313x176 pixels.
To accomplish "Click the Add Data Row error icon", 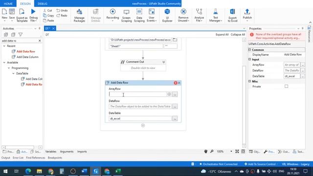I will 176,83.
